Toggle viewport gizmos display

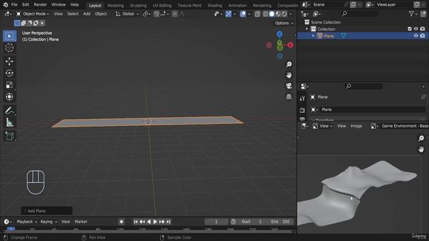[x=228, y=13]
